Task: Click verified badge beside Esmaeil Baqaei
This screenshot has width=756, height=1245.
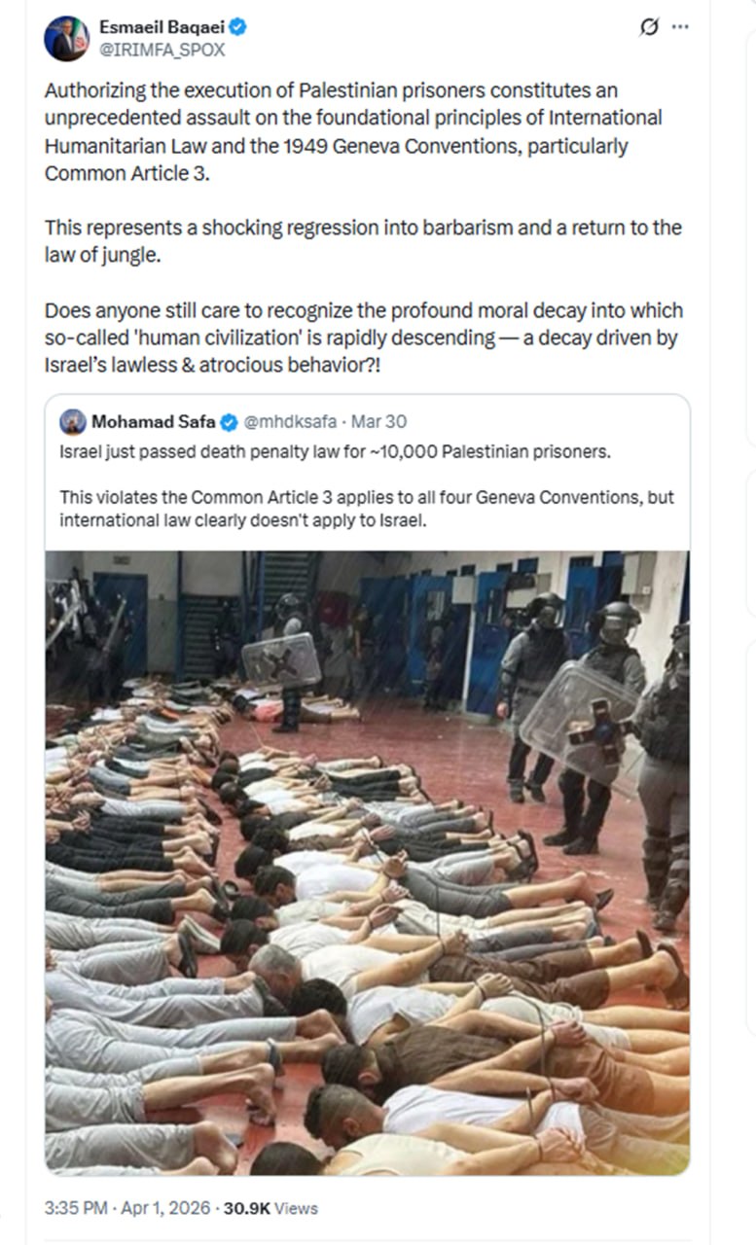Action: (x=237, y=28)
